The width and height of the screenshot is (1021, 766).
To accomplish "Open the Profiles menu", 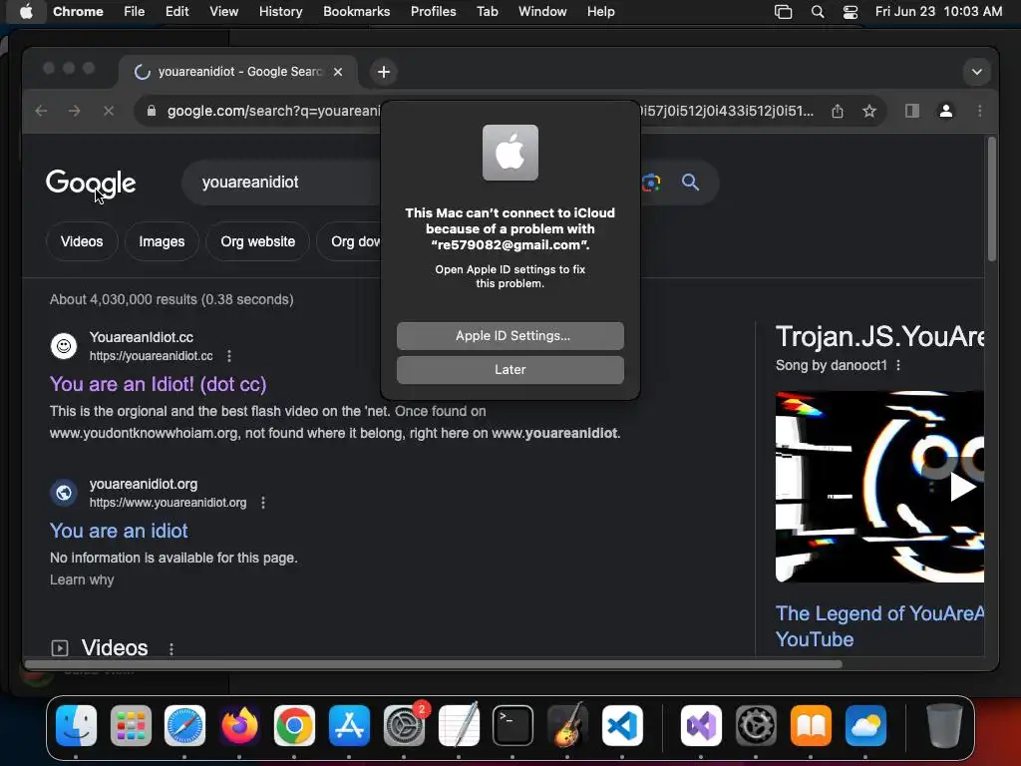I will [x=433, y=12].
